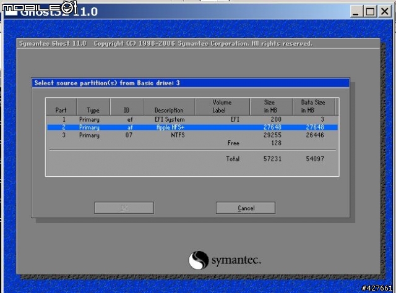
Task: Minimize the Ghost32 window
Action: coord(356,11)
